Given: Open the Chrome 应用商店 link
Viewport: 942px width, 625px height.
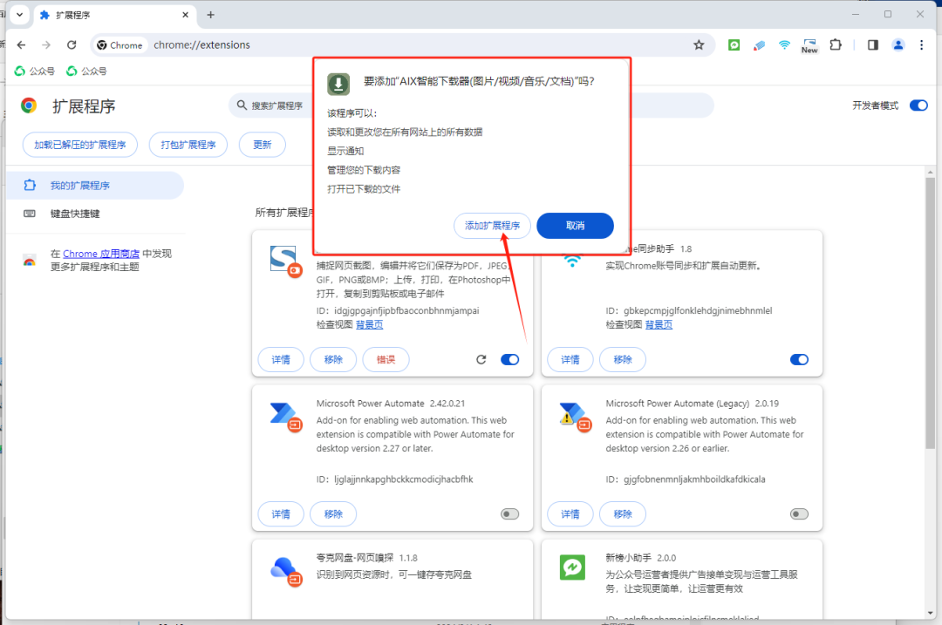Looking at the screenshot, I should click(x=101, y=254).
